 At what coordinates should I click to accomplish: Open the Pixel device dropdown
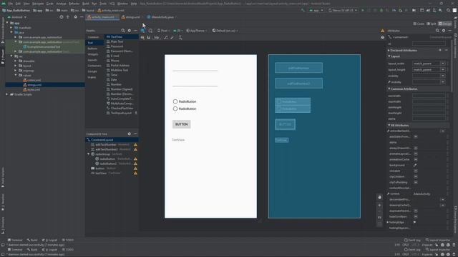tap(164, 31)
